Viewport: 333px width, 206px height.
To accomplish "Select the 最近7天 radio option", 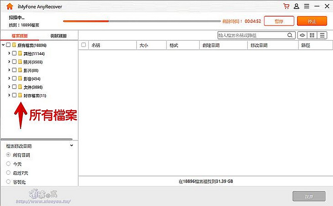I will click(x=8, y=172).
